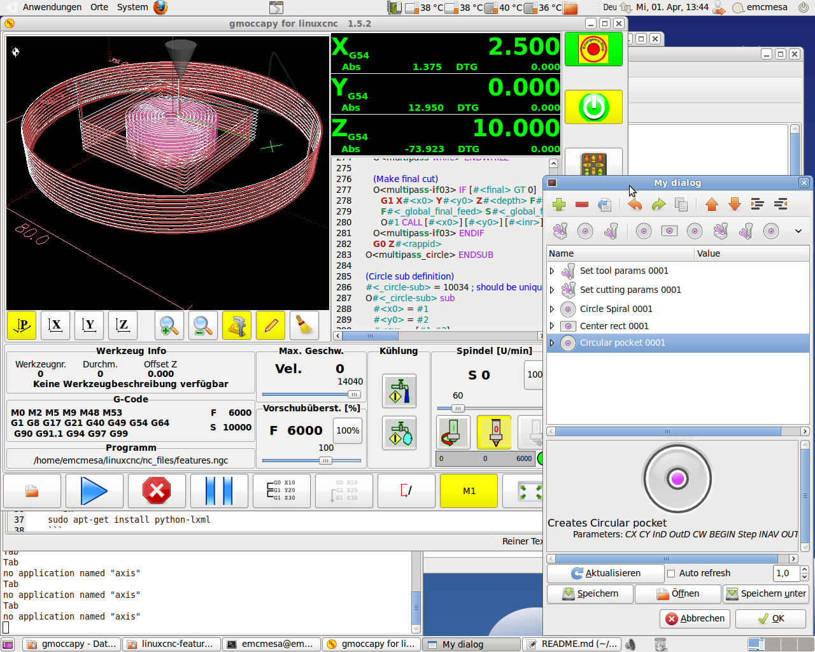Open a G-code file
This screenshot has height=652, width=815.
[32, 491]
